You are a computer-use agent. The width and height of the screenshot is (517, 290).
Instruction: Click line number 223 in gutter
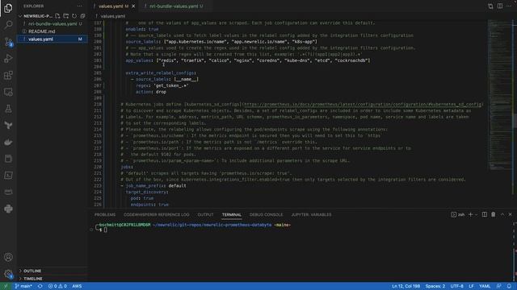pos(98,185)
